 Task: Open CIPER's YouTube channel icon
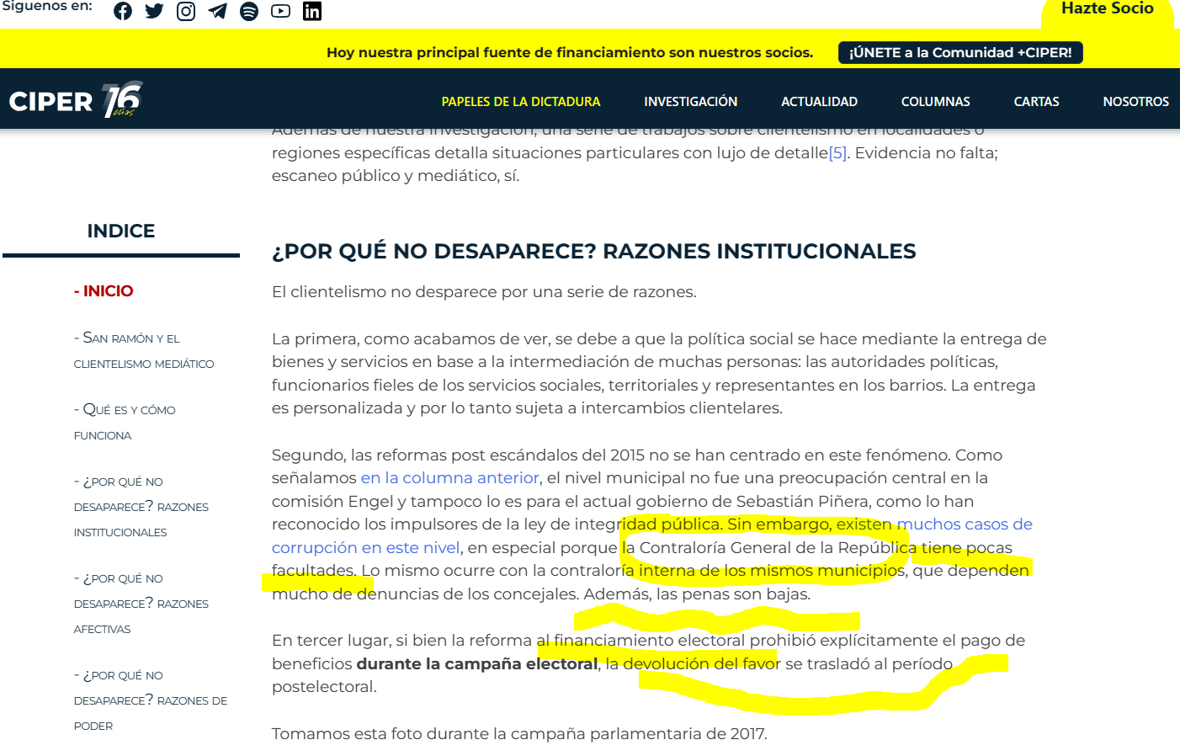point(280,11)
